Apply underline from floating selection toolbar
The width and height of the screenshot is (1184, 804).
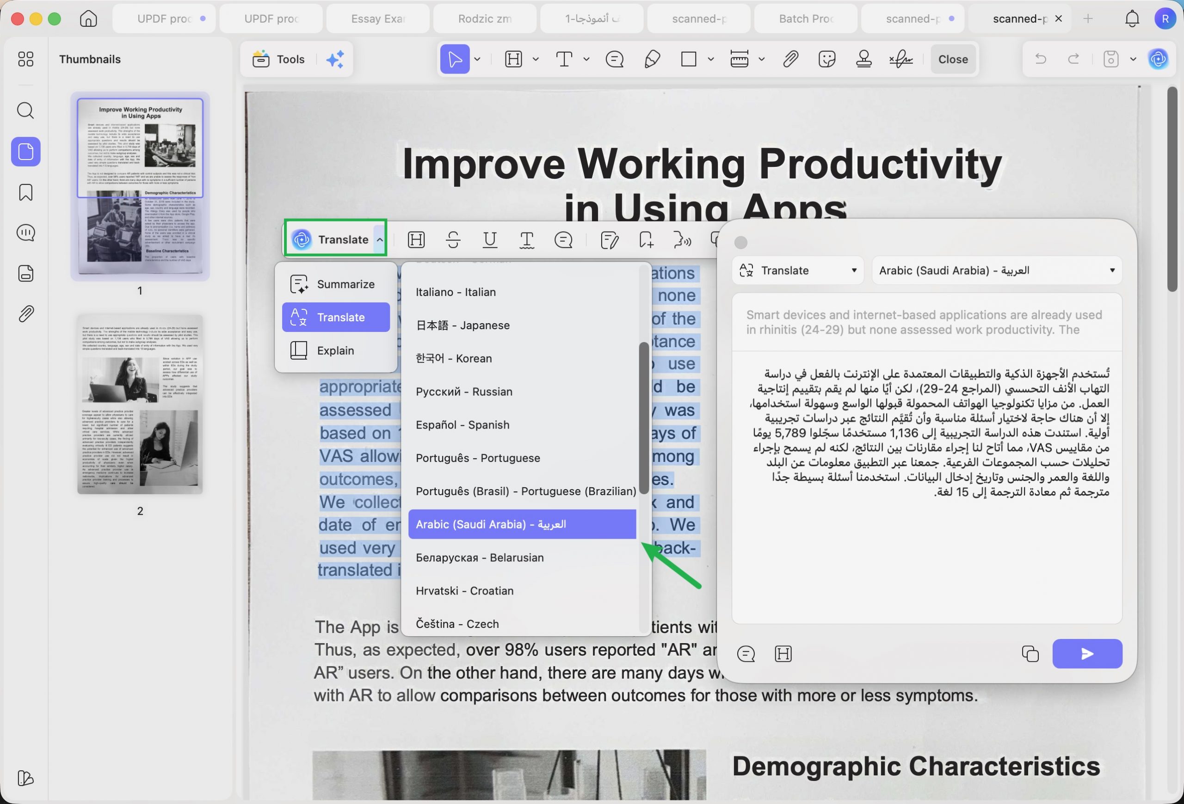(x=490, y=240)
